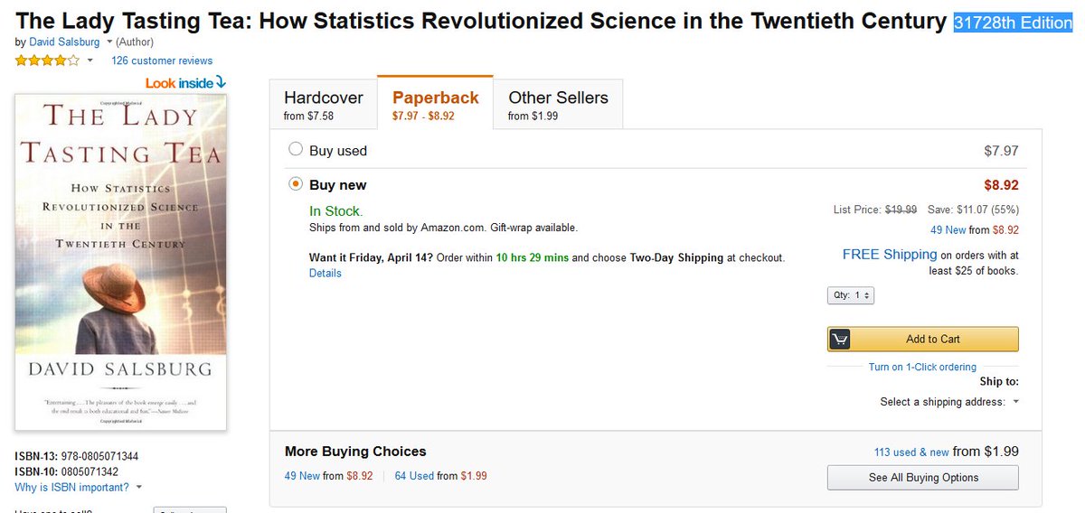This screenshot has height=513, width=1085.
Task: Open the shipping Details link
Action: point(325,273)
